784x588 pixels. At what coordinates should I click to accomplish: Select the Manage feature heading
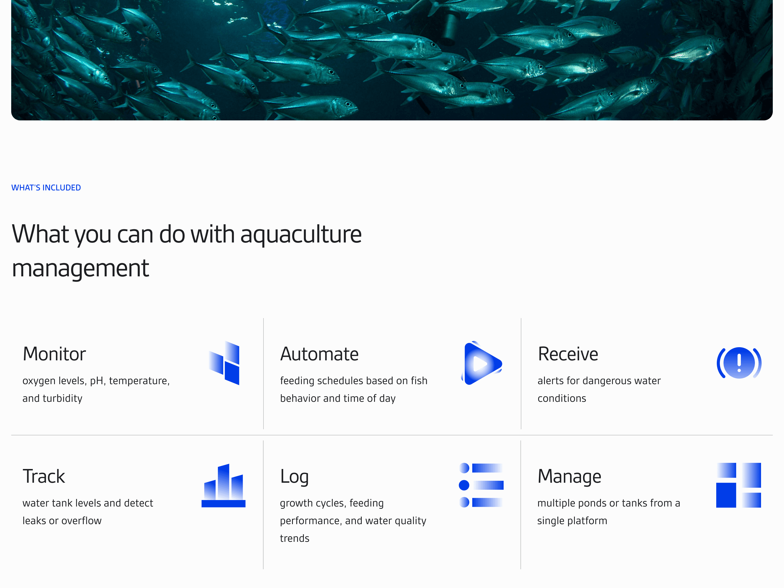click(569, 476)
